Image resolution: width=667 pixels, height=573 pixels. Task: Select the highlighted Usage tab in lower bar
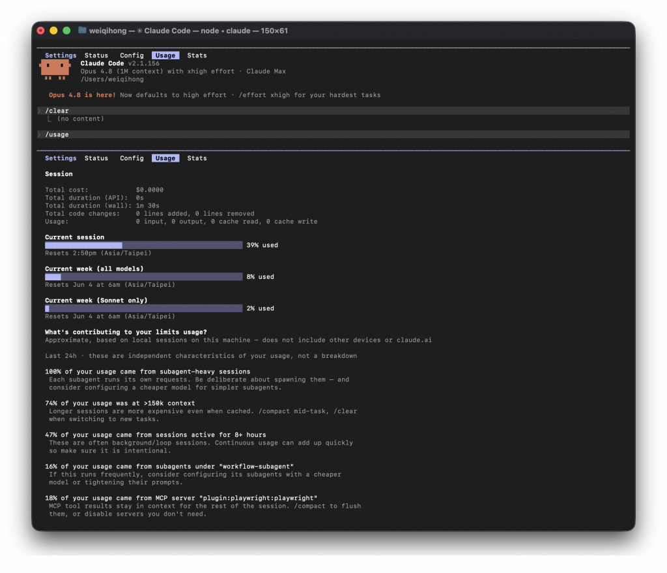[165, 158]
